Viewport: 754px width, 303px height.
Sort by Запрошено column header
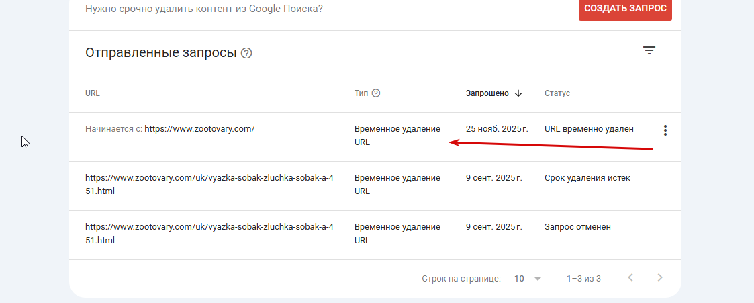coord(487,93)
